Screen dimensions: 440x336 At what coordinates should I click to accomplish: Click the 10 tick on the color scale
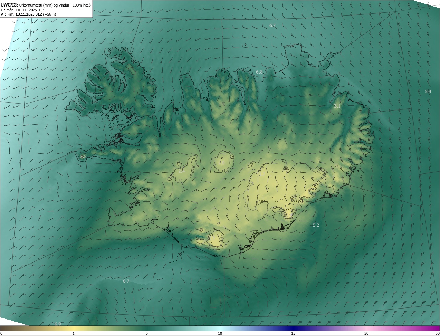tap(220, 333)
